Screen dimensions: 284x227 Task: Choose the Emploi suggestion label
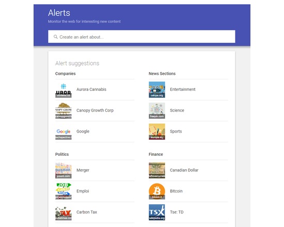point(83,191)
